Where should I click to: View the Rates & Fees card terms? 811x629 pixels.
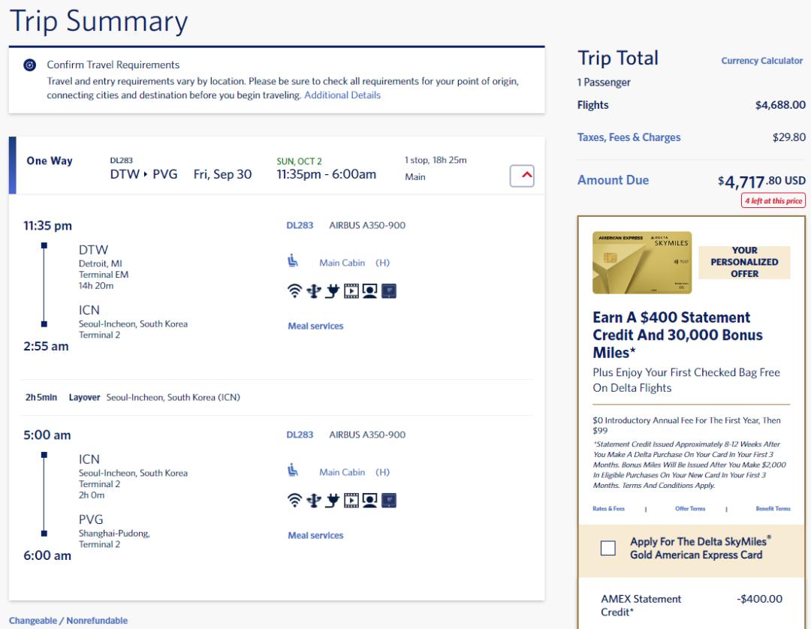click(608, 509)
